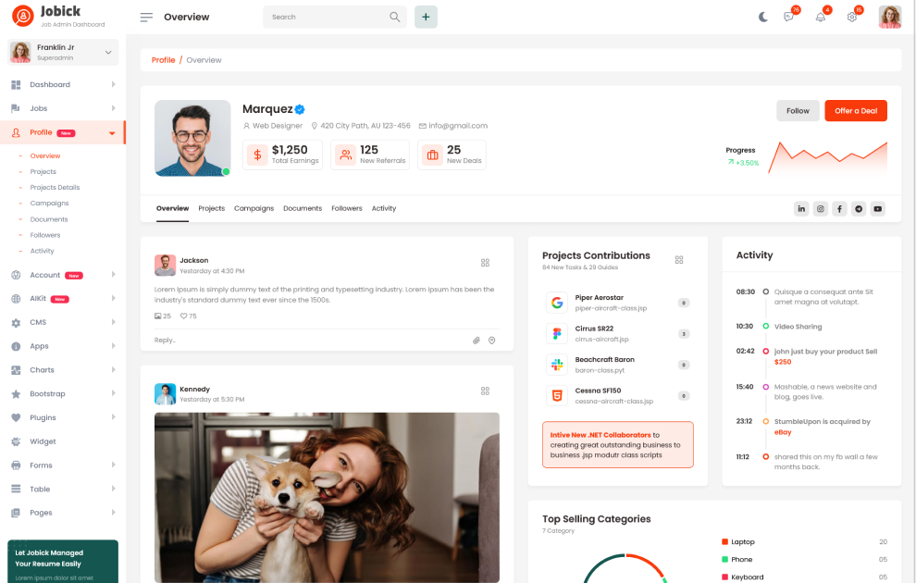Screen dimensions: 916x583
Task: Click the Instagram social icon
Action: (x=821, y=209)
